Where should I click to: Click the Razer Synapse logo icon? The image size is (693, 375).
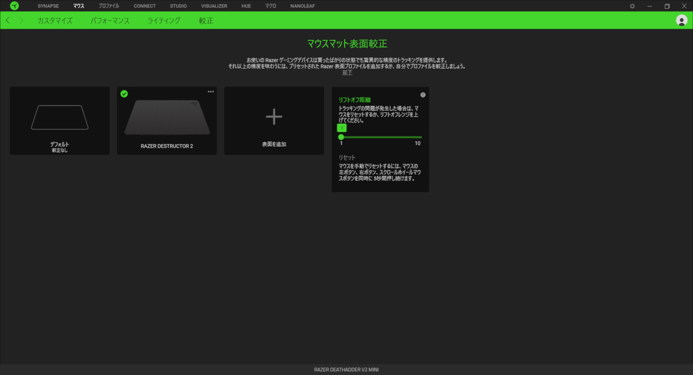14,6
